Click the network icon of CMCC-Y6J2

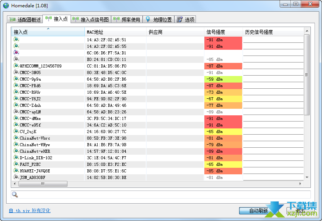pos(16,99)
